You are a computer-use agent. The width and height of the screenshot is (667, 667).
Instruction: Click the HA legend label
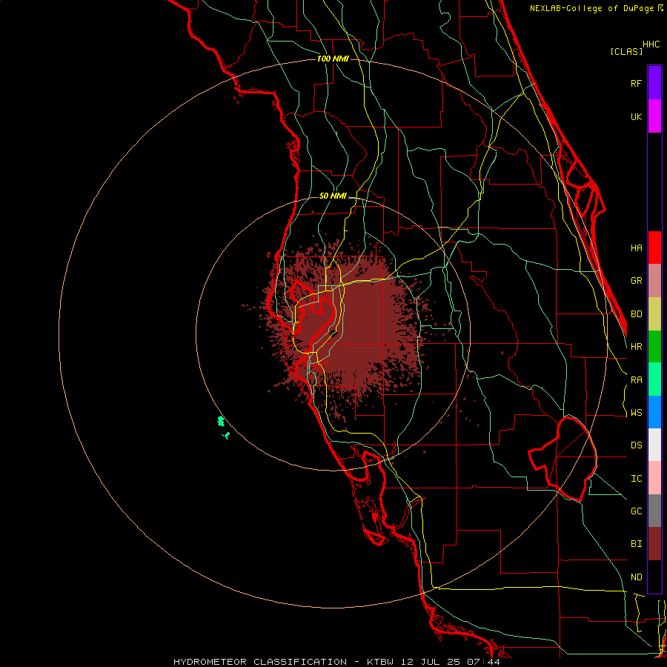pyautogui.click(x=636, y=248)
